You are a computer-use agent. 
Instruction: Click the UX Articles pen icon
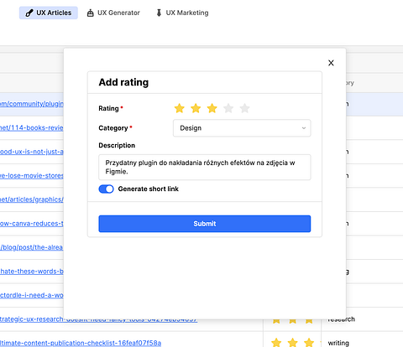29,13
